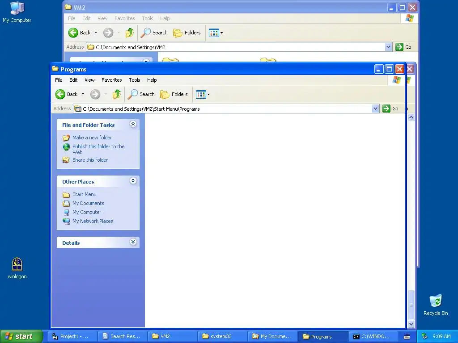Click system tray icon beside the clock
Viewport: 458px width, 343px height.
425,336
